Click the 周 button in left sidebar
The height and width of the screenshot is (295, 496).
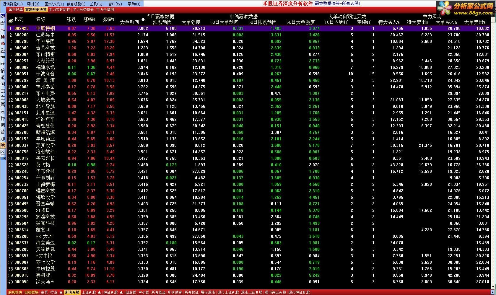pyautogui.click(x=3, y=125)
